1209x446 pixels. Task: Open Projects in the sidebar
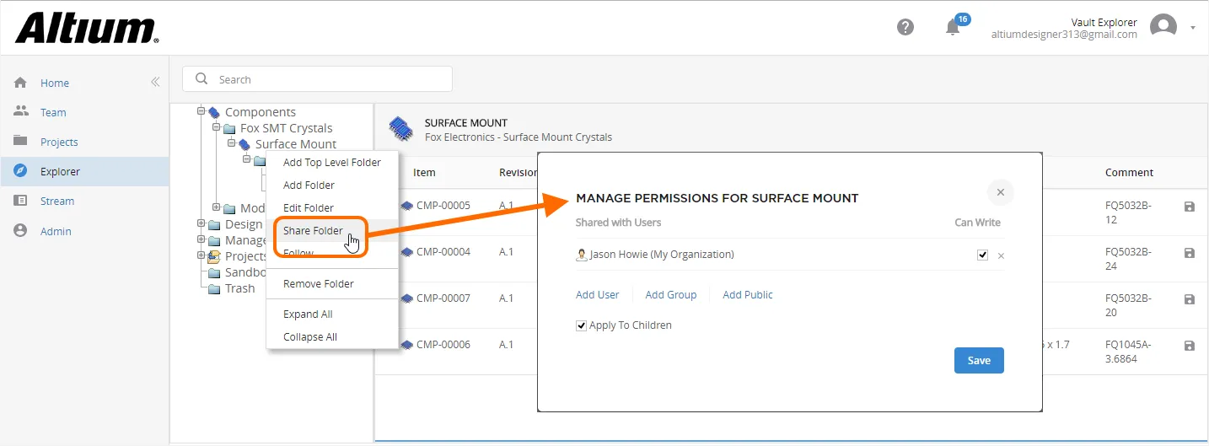pos(59,142)
